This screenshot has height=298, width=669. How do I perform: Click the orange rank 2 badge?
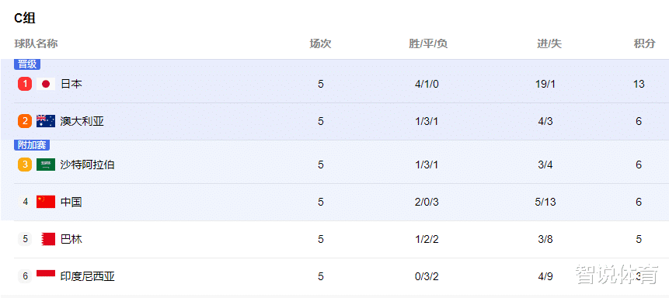coord(25,122)
